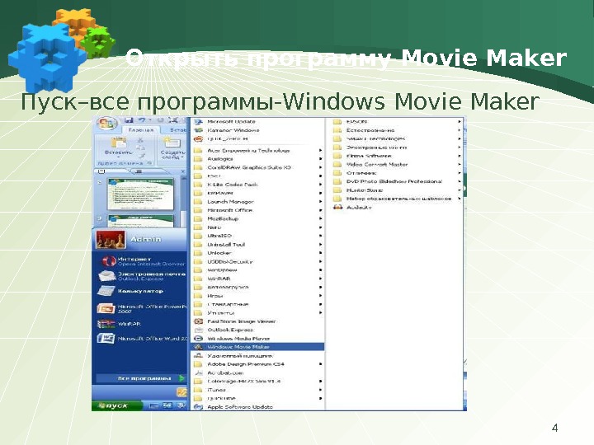Click the Calculator icon in Start menu

[106, 291]
